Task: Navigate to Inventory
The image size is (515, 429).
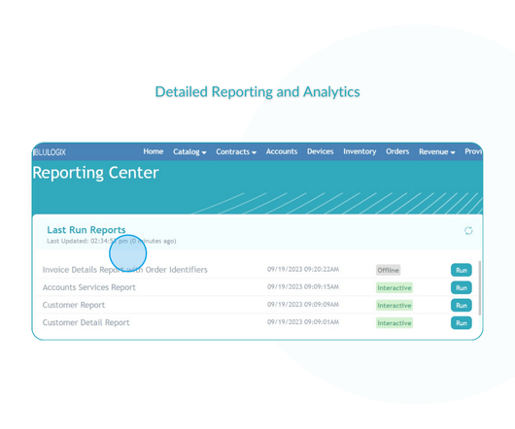Action: click(x=360, y=151)
